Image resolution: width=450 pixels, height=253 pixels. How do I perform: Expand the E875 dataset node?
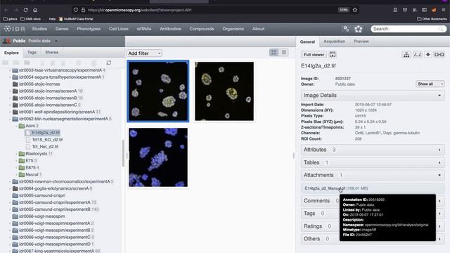point(16,167)
